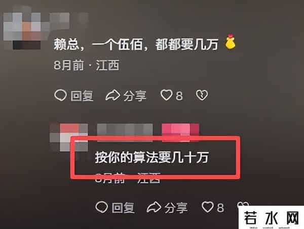This screenshot has width=304, height=229.
Task: Like the first comment with heart icon
Action: [166, 95]
